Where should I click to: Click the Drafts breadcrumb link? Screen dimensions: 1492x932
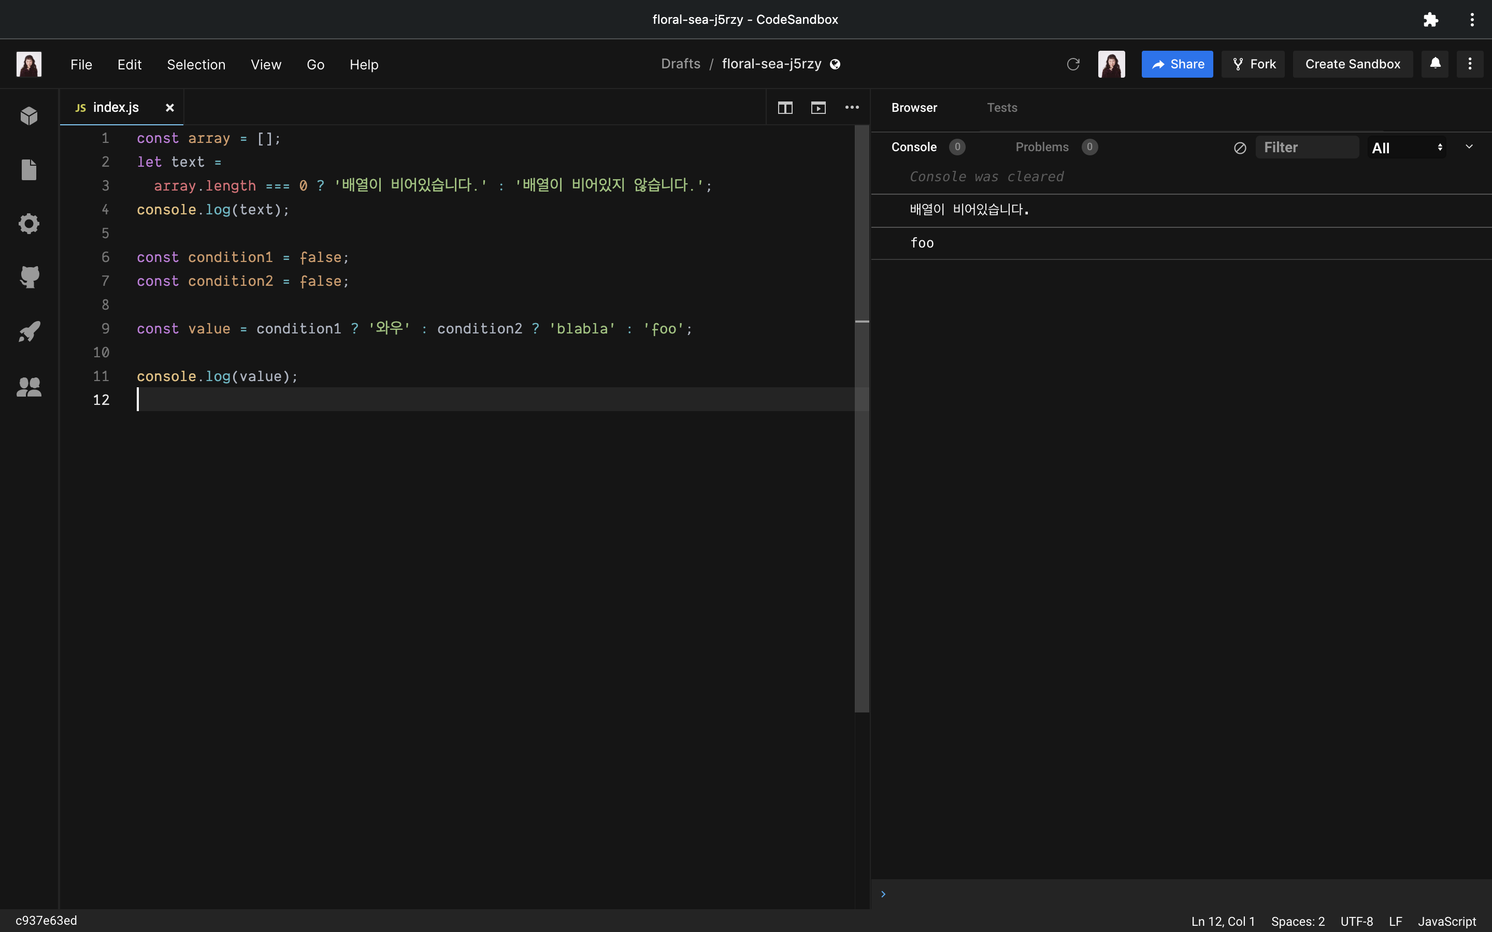tap(681, 64)
